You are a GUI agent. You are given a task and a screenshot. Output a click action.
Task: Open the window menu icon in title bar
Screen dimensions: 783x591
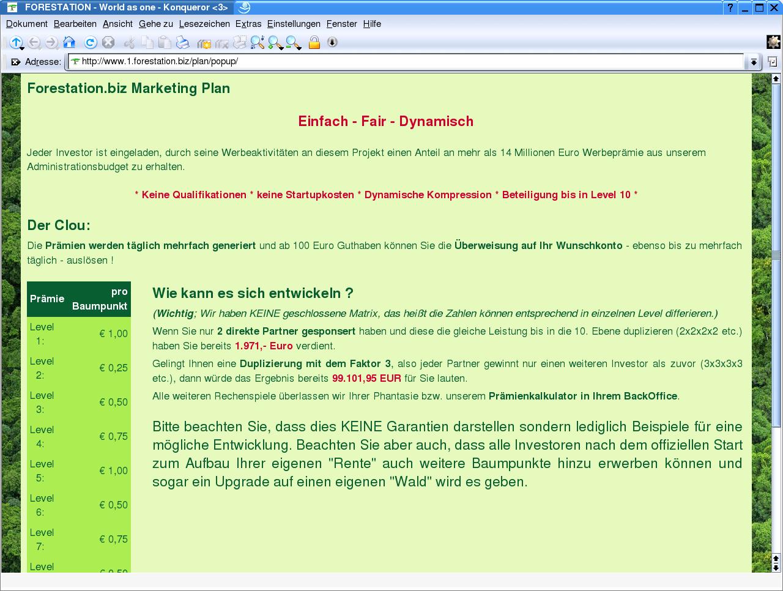click(x=12, y=7)
